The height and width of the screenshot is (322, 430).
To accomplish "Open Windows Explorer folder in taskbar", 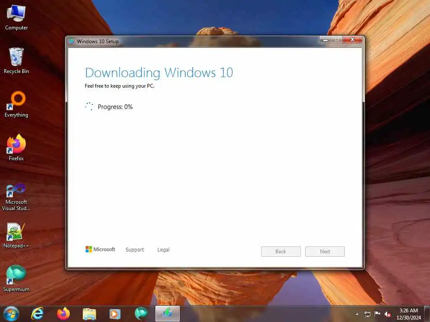I will 89,314.
